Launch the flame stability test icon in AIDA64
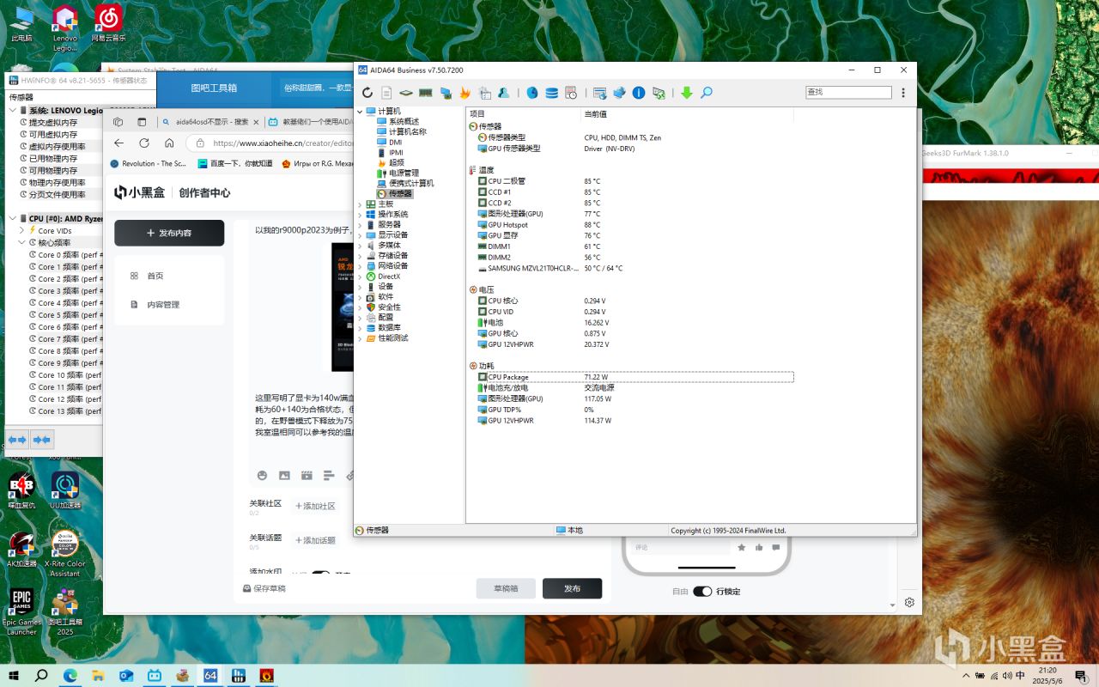This screenshot has width=1099, height=687. tap(465, 93)
